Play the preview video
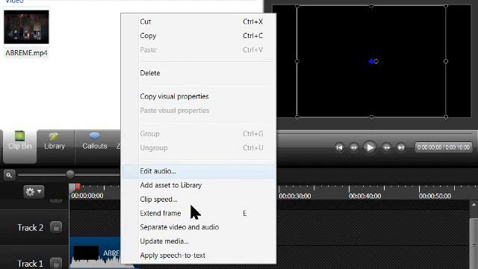478x269 pixels. tap(370, 148)
